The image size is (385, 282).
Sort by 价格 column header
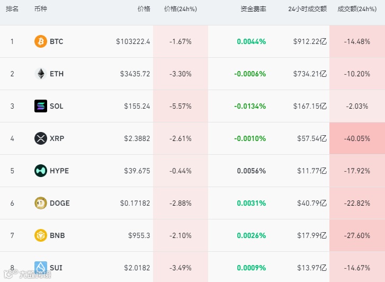(x=144, y=9)
